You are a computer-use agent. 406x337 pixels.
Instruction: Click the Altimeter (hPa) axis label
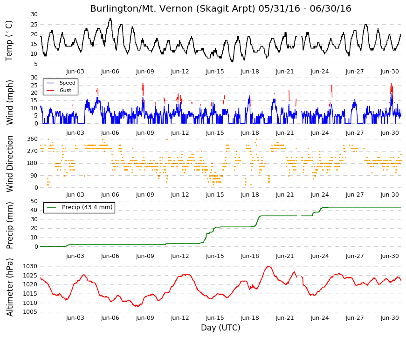(9, 287)
